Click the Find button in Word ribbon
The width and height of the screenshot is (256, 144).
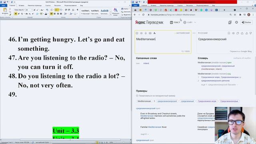[125, 9]
